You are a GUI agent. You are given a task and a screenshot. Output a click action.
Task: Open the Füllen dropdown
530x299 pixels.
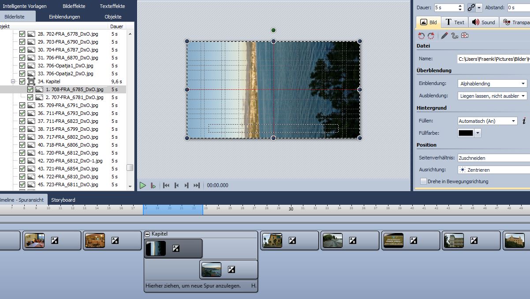point(488,121)
